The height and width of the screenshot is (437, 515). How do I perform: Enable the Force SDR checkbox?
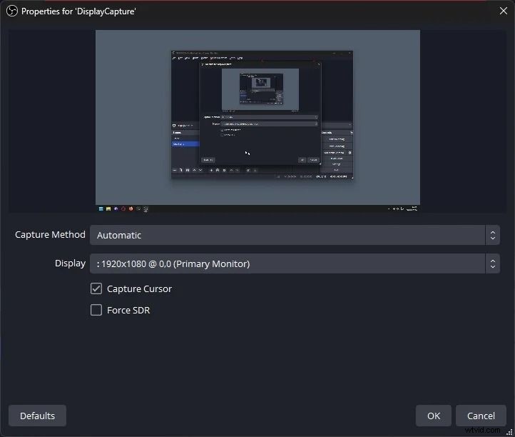(96, 310)
